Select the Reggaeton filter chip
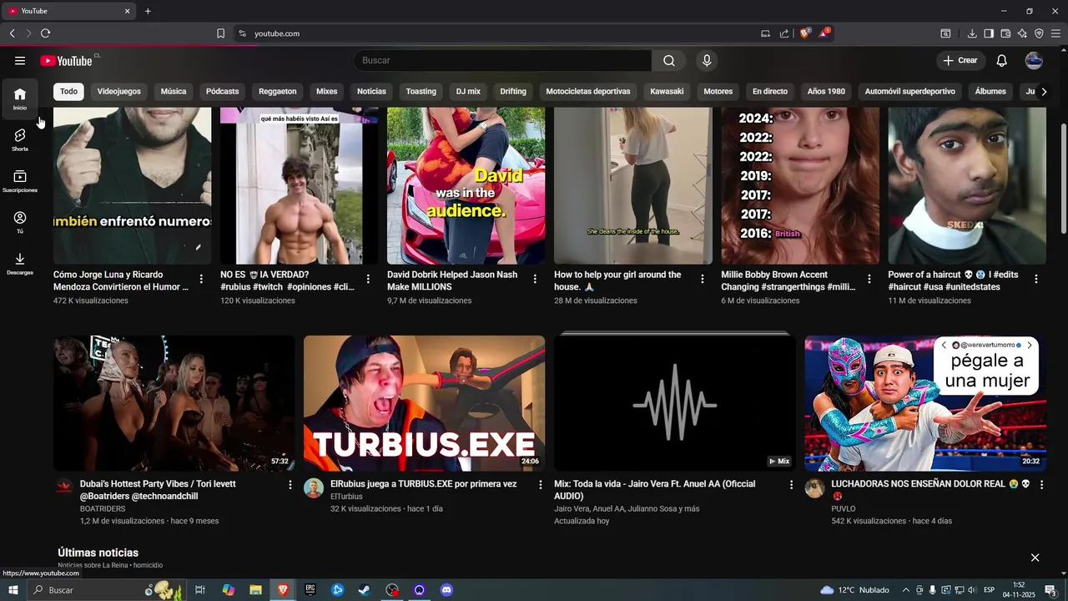The height and width of the screenshot is (601, 1068). (278, 92)
